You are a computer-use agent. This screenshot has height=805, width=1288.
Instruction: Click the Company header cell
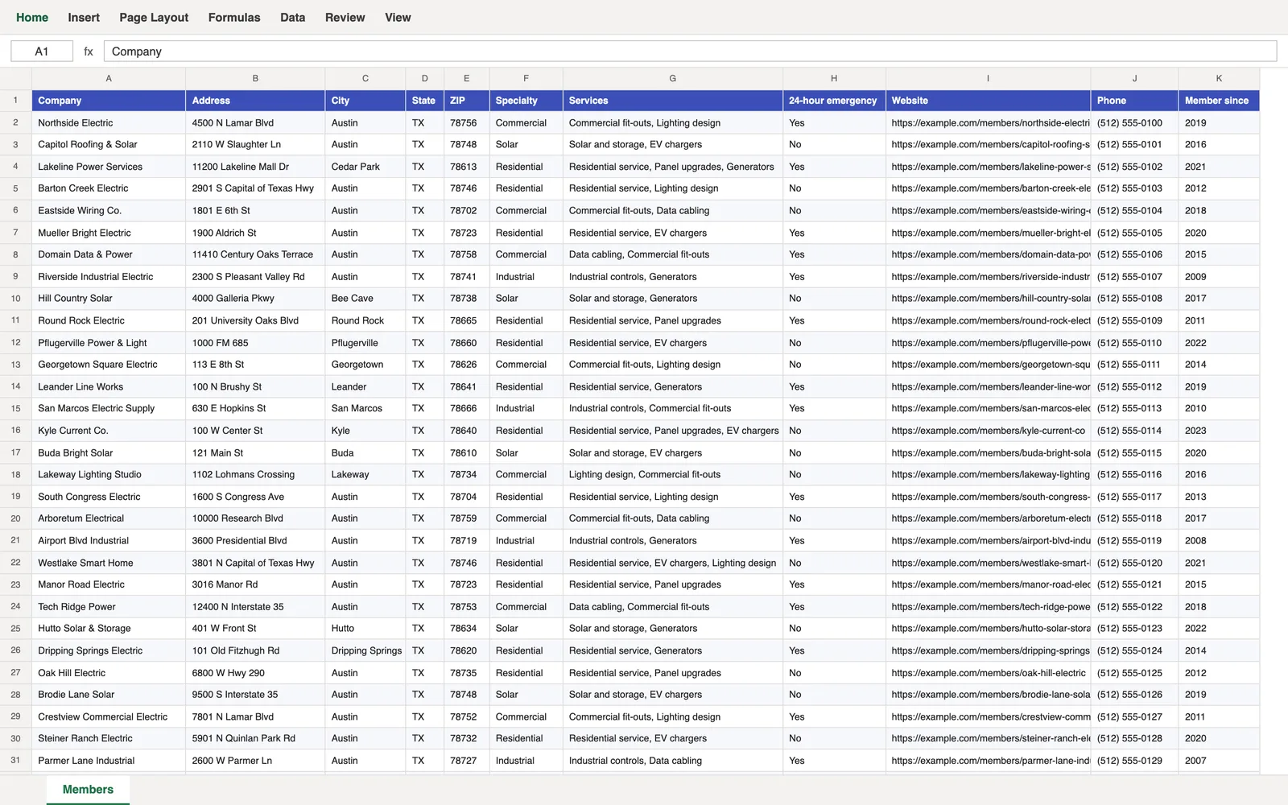click(x=109, y=101)
